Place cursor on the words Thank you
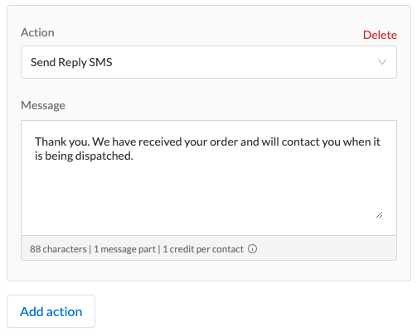 tap(62, 142)
